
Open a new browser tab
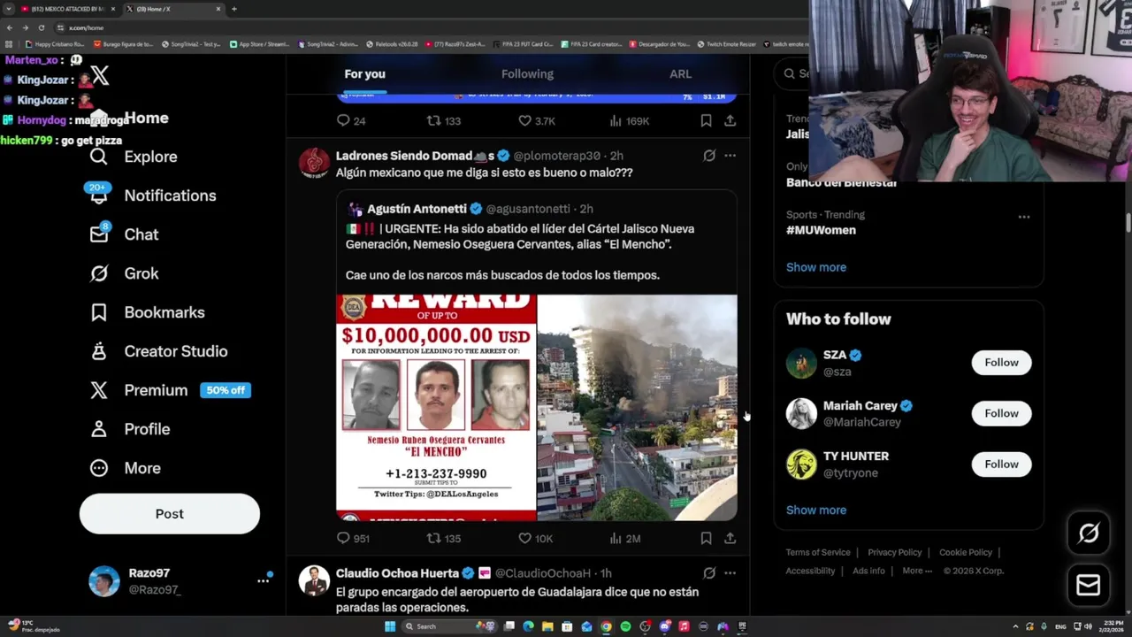pyautogui.click(x=233, y=9)
